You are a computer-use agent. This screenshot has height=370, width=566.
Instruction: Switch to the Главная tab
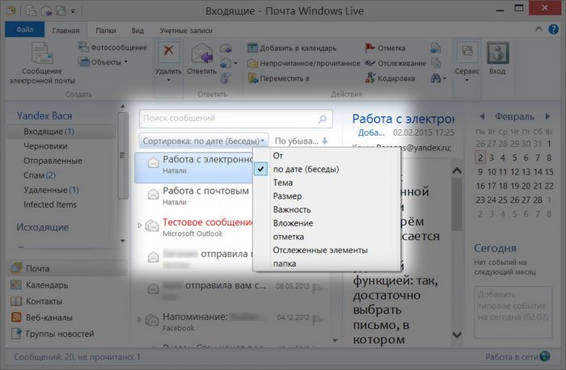65,31
